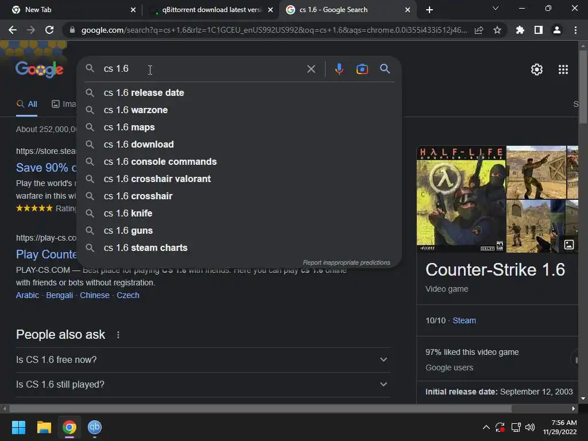Click the Chrome taskbar icon
Image resolution: width=588 pixels, height=441 pixels.
pyautogui.click(x=69, y=427)
